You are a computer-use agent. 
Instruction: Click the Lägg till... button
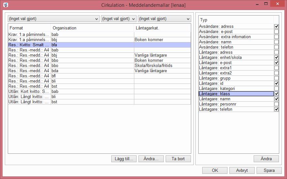(124, 159)
